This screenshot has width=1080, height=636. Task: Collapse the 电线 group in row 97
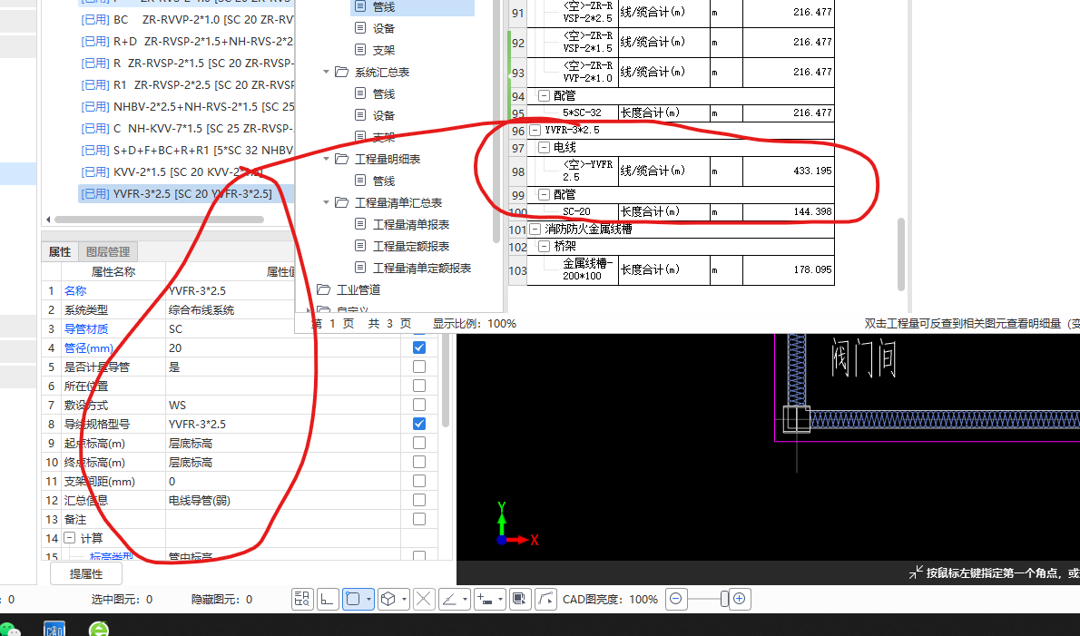(545, 147)
